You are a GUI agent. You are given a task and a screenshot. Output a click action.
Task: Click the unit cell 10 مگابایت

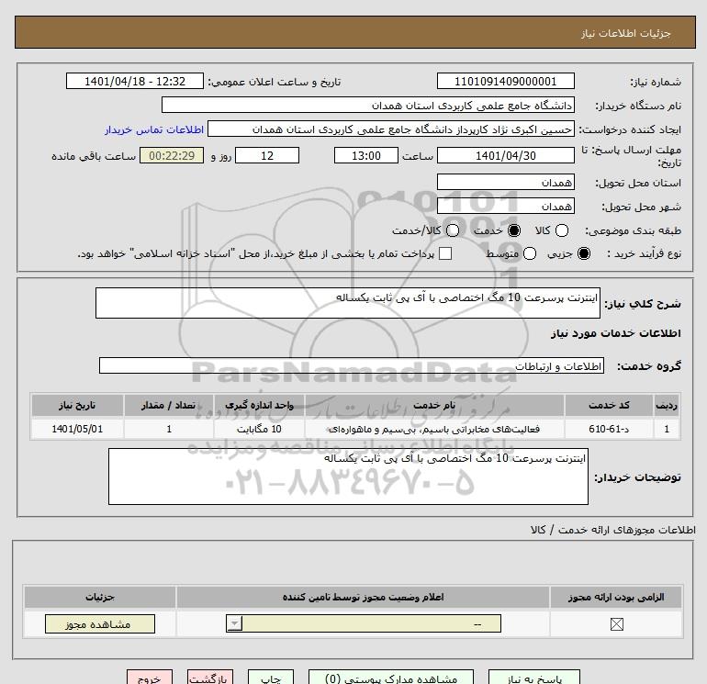[259, 429]
